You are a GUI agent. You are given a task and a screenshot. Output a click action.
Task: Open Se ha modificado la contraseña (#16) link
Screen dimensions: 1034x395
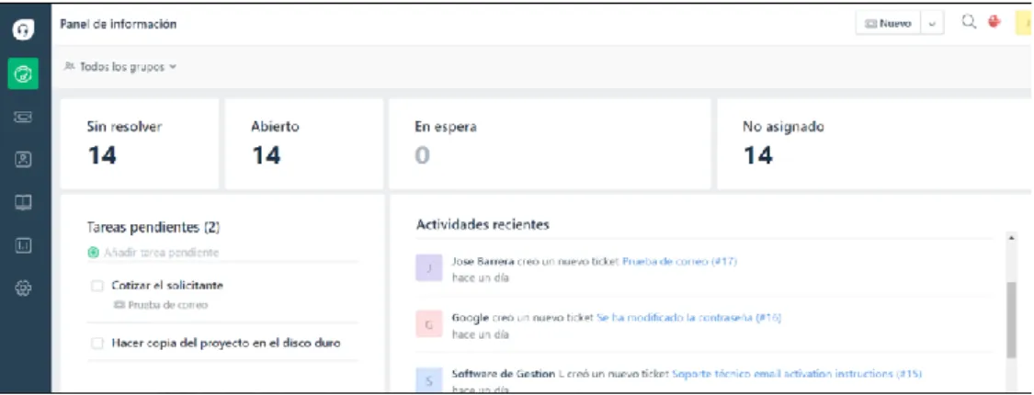click(x=689, y=318)
